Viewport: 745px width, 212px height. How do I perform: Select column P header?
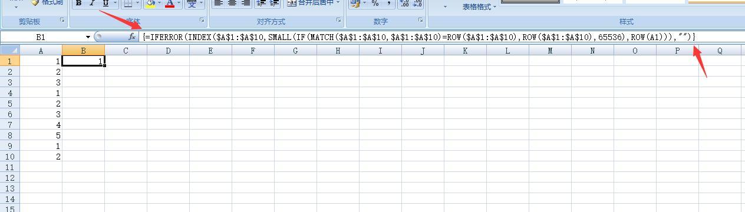[x=677, y=51]
